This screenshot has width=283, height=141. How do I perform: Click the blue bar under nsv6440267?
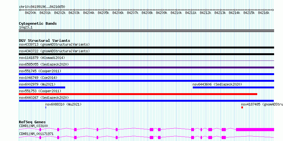(146, 101)
